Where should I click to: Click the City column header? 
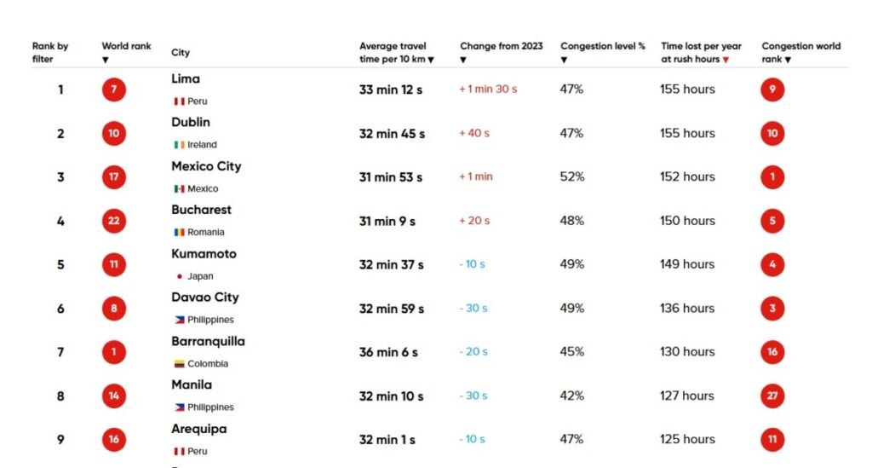click(181, 53)
